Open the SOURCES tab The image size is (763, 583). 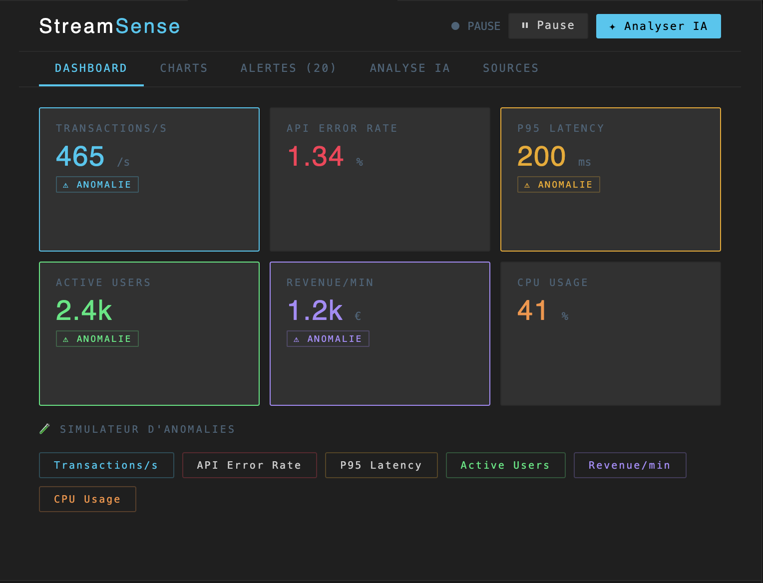(510, 68)
